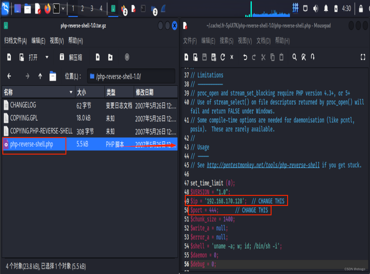
Task: Launch Firefox from the top panel
Action: (47, 9)
